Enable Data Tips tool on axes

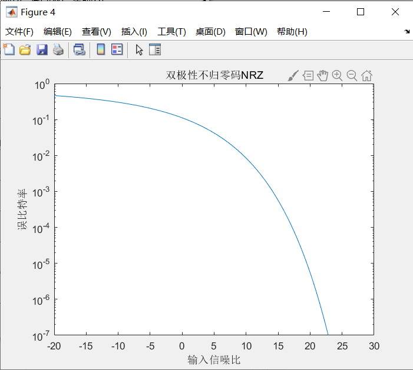point(308,76)
